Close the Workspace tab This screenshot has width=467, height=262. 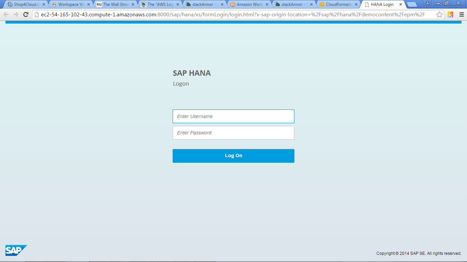[88, 4]
